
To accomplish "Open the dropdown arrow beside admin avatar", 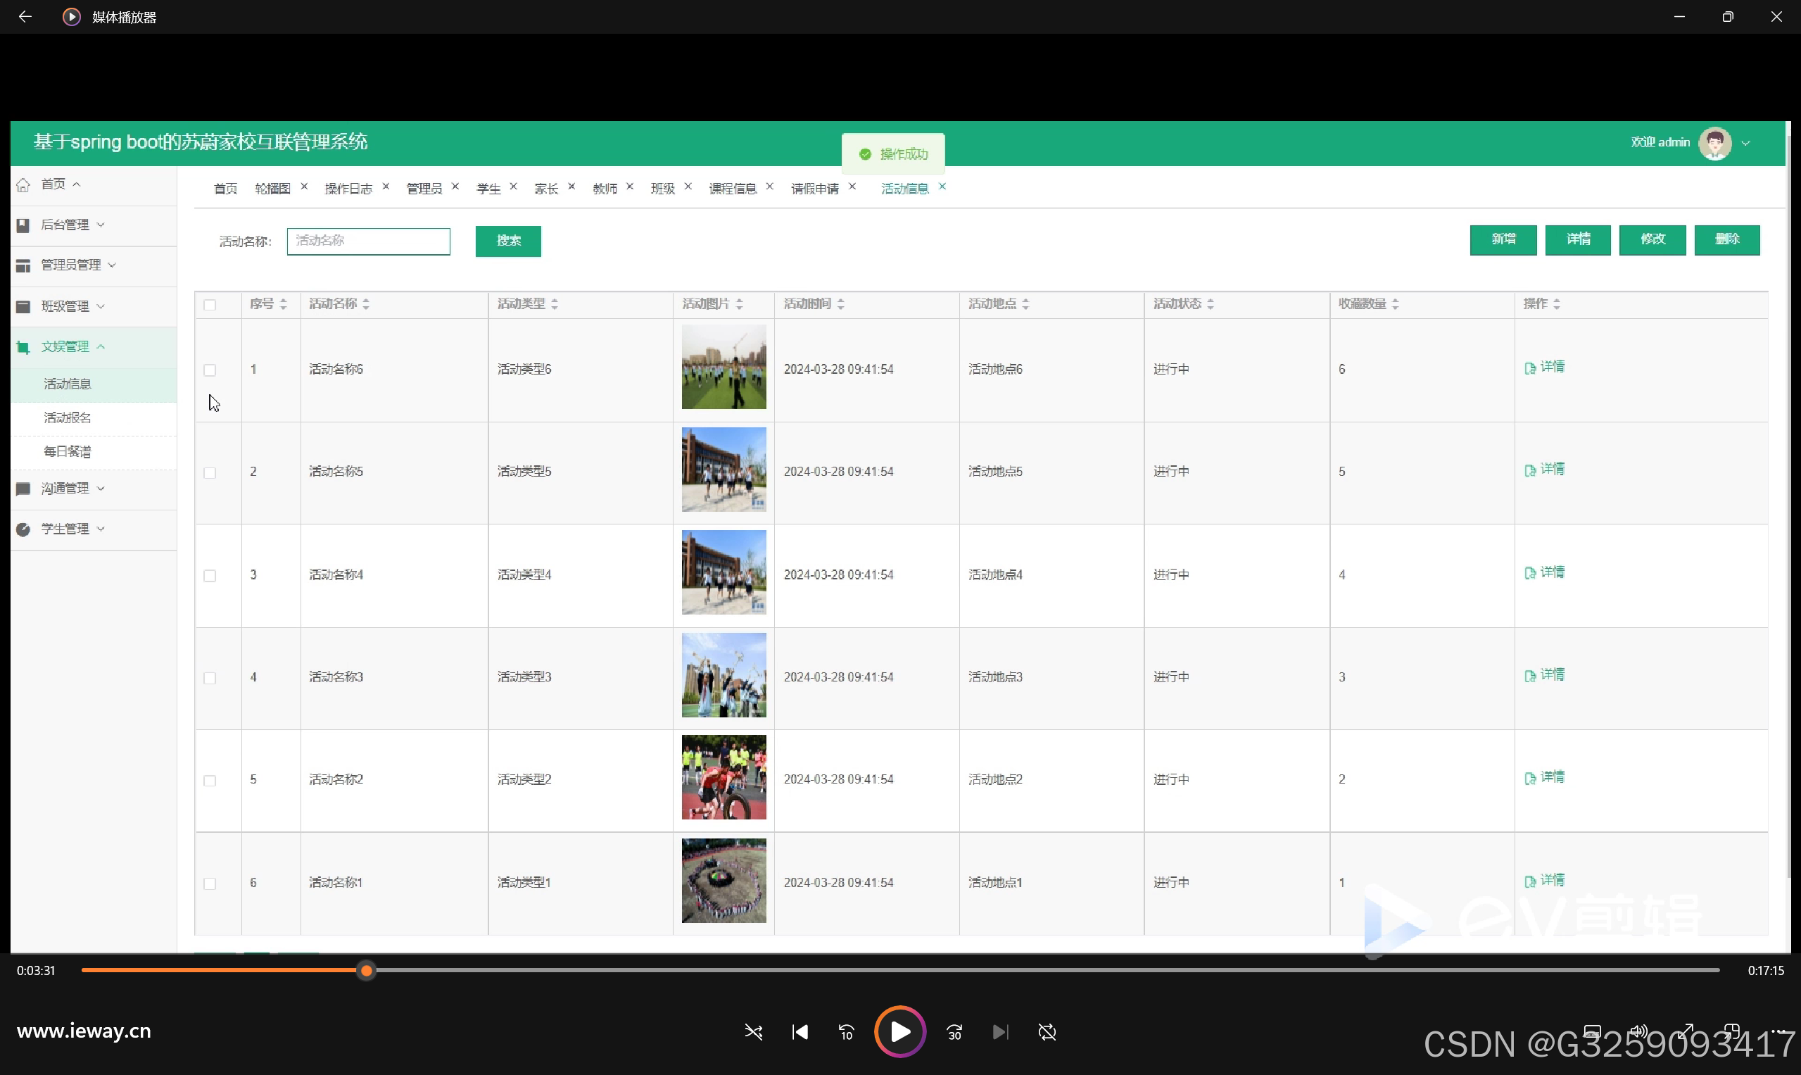I will click(1746, 143).
